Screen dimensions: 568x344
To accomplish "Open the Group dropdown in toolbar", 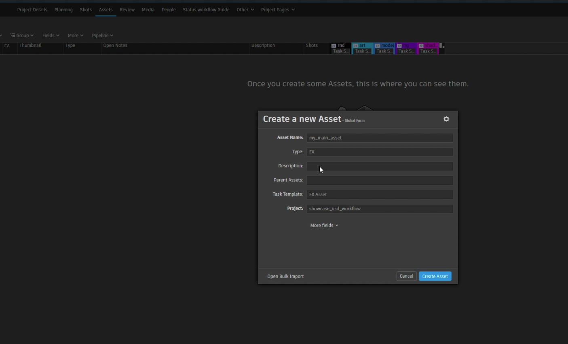I will point(22,36).
